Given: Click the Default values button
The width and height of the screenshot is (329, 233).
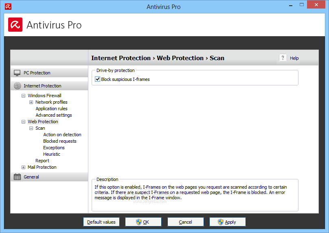Looking at the screenshot, I should (x=101, y=222).
